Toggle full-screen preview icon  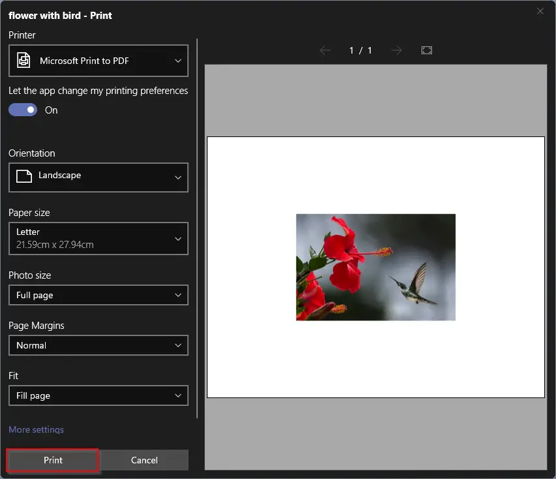click(427, 50)
